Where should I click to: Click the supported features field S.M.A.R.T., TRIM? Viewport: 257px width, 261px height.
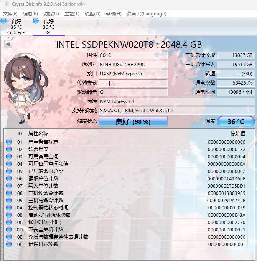click(177, 111)
